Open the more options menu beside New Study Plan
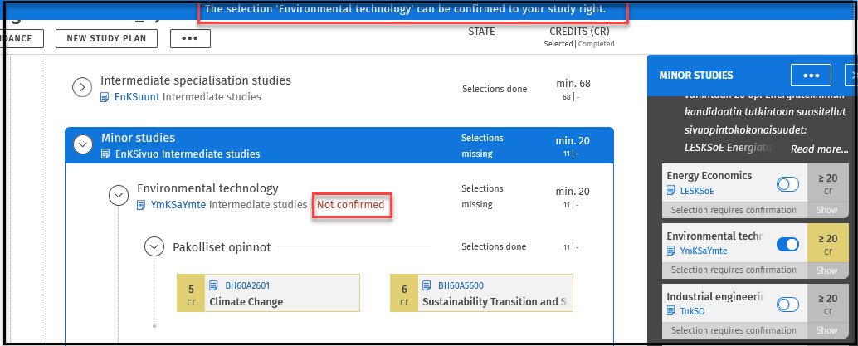The height and width of the screenshot is (346, 858). (x=190, y=38)
